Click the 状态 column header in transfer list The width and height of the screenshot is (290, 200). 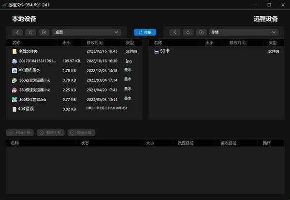(85, 143)
